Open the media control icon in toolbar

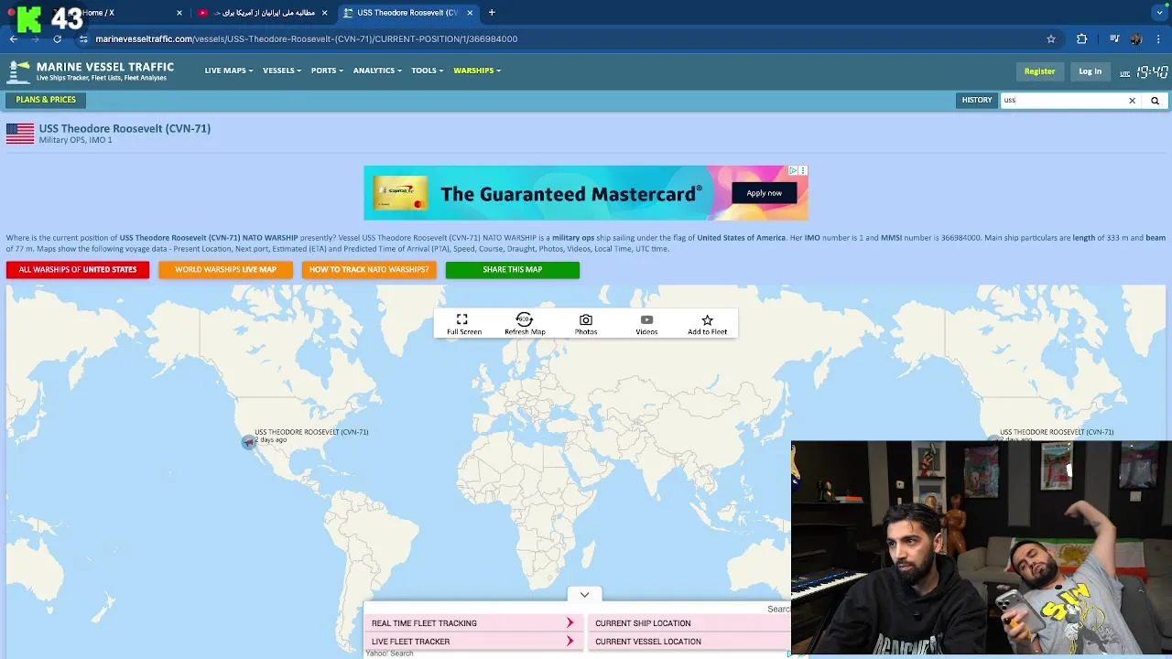coord(1113,38)
